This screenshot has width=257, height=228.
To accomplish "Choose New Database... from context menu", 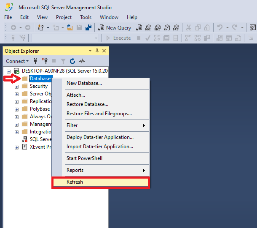I will pyautogui.click(x=101, y=83).
